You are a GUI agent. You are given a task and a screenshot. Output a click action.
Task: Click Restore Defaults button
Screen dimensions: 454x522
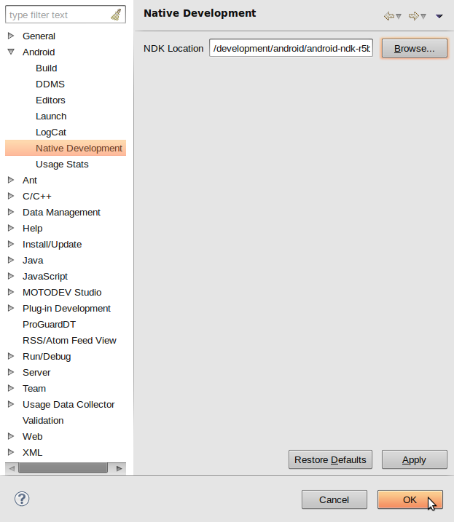[x=330, y=459]
